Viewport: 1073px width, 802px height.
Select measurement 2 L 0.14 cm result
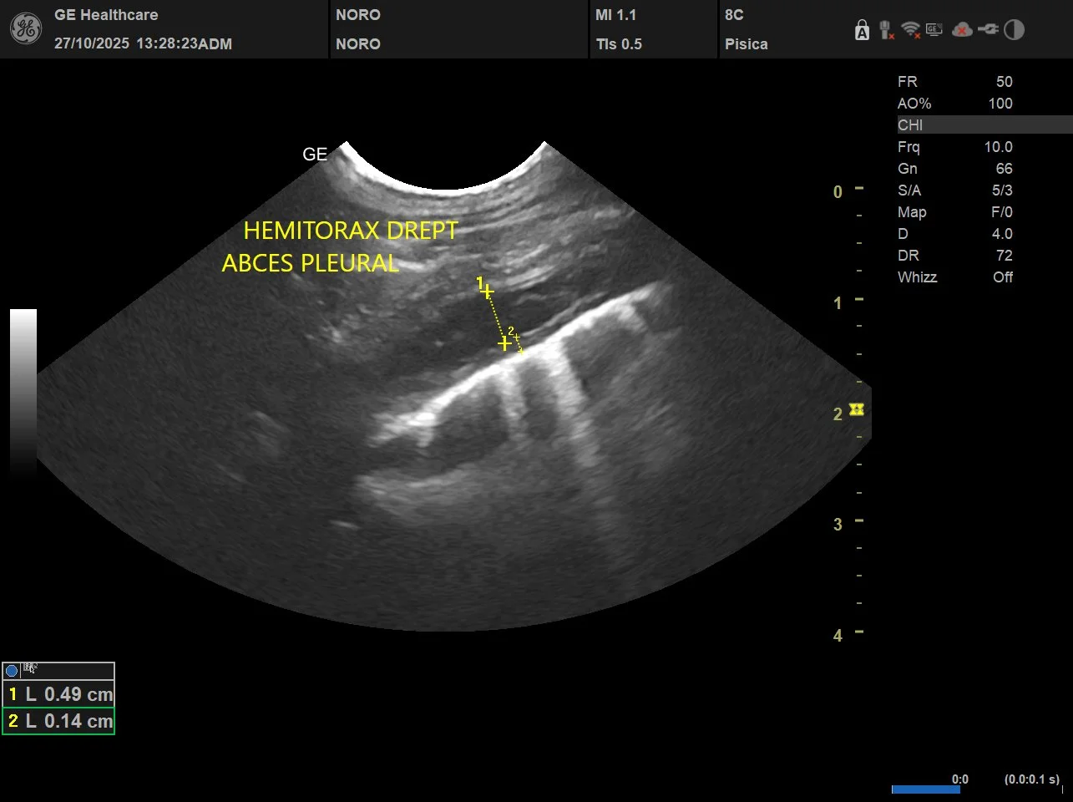[x=58, y=721]
